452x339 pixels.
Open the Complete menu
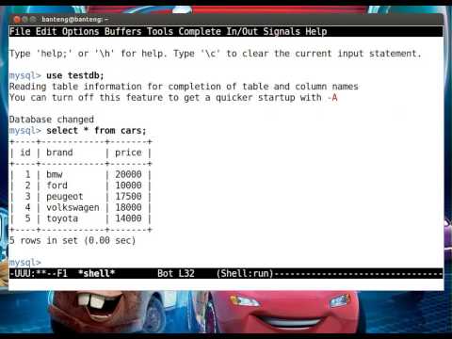click(x=200, y=31)
